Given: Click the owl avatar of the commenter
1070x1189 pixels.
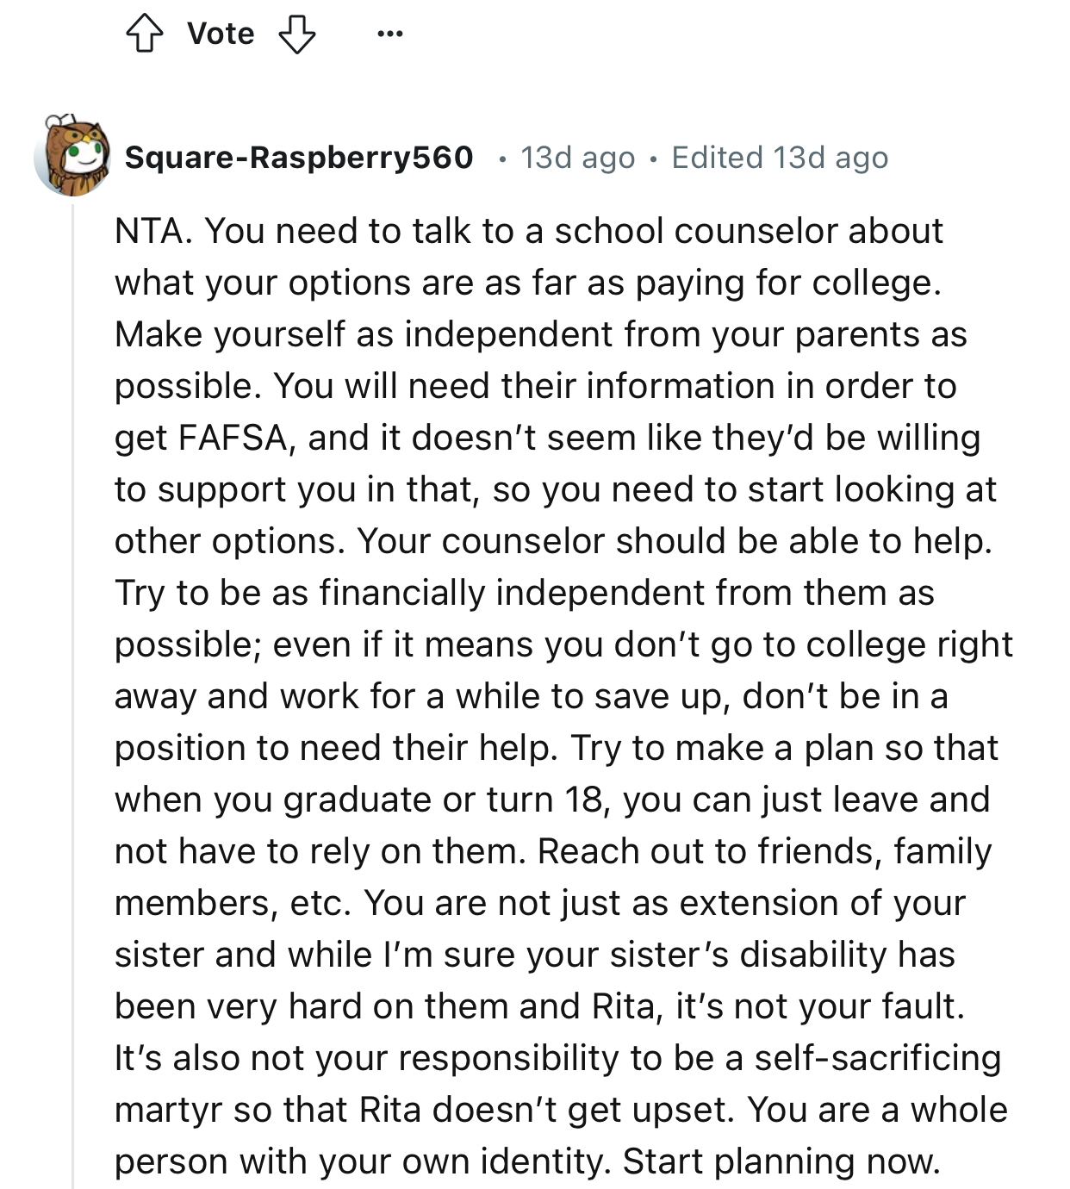Looking at the screenshot, I should [x=73, y=156].
